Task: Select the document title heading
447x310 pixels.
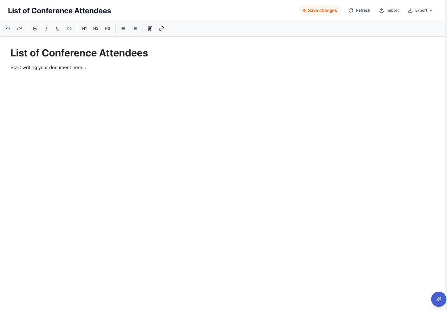Action: [79, 53]
